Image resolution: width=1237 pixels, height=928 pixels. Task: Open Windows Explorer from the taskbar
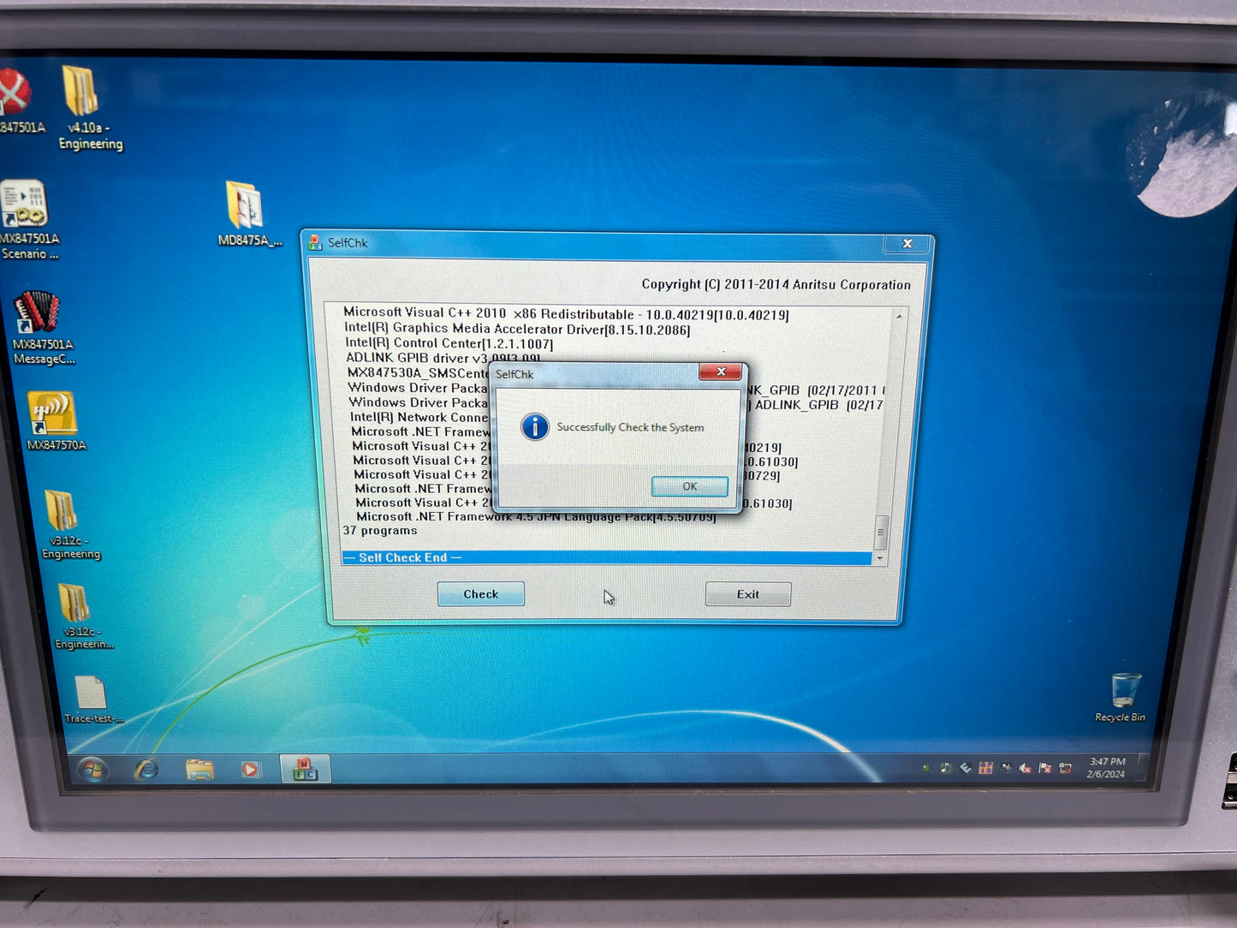click(199, 770)
